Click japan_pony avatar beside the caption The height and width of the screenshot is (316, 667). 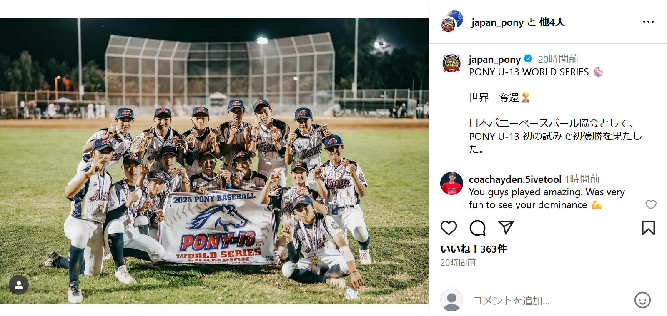451,63
